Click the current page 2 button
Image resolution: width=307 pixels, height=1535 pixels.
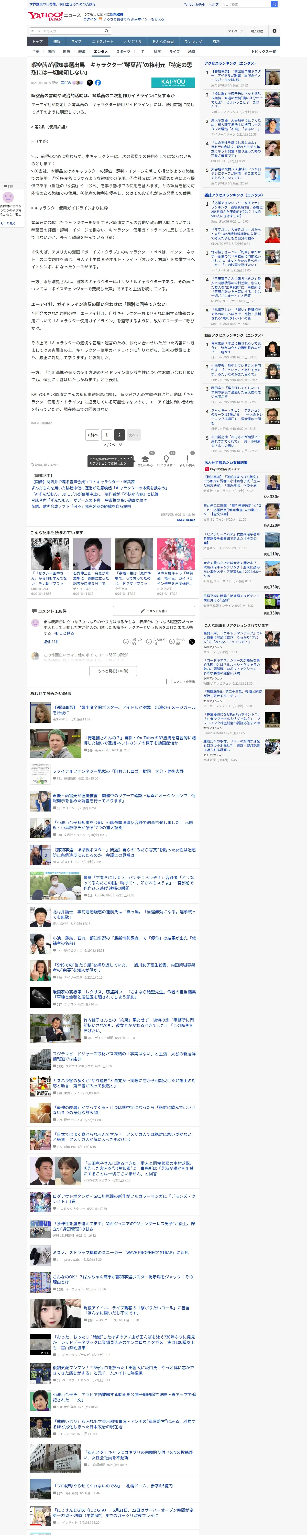coord(119,434)
